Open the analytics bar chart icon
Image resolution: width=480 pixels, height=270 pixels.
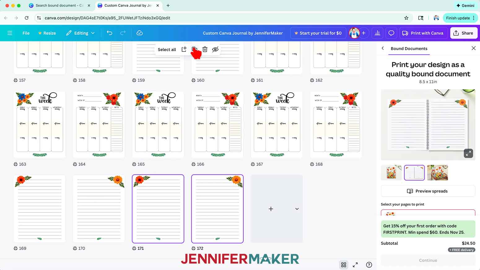(x=377, y=33)
